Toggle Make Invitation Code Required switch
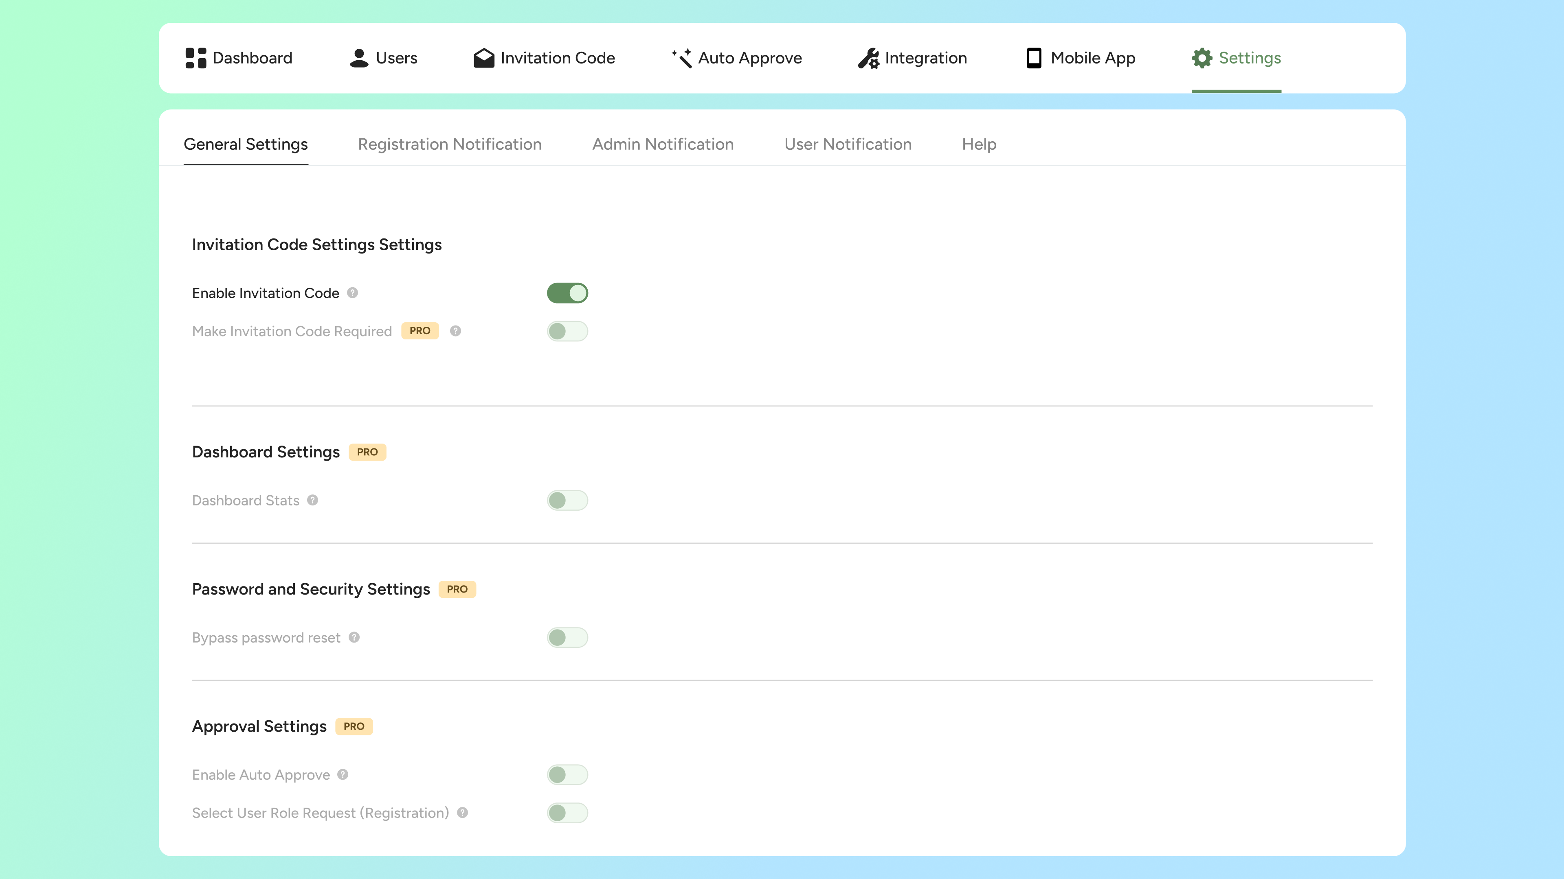1564x879 pixels. coord(567,331)
